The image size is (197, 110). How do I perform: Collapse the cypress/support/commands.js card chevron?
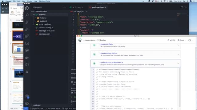pos(178,64)
